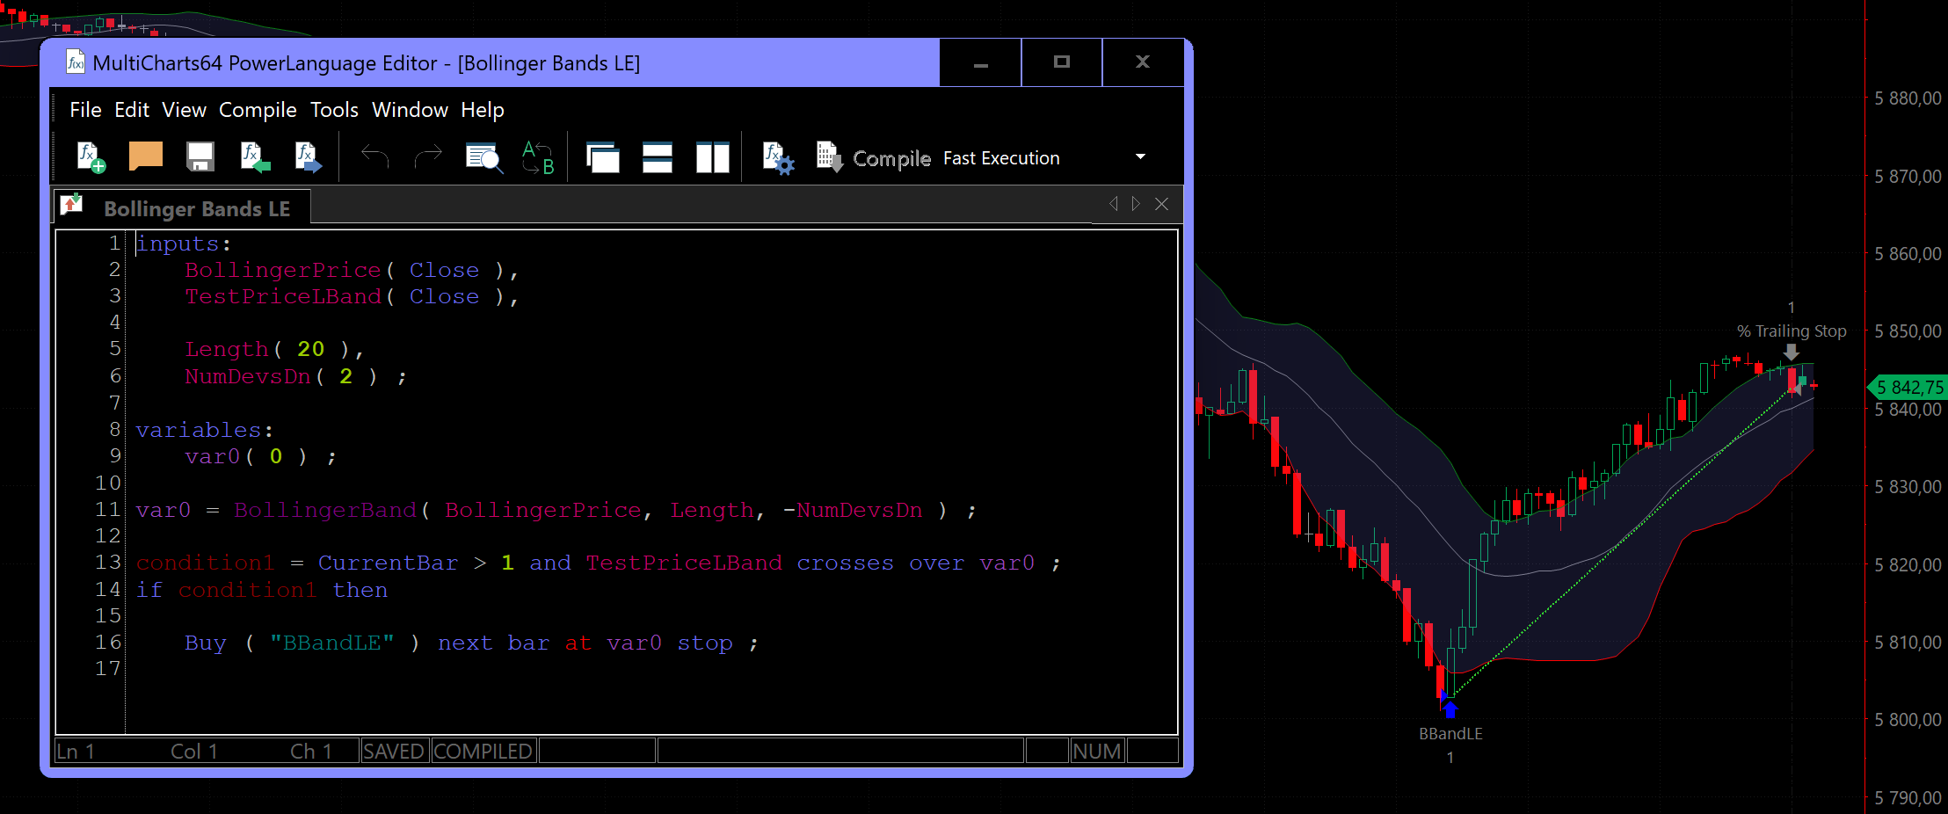1948x814 pixels.
Task: Click 'CurrentBar' on line 13
Action: [x=389, y=563]
